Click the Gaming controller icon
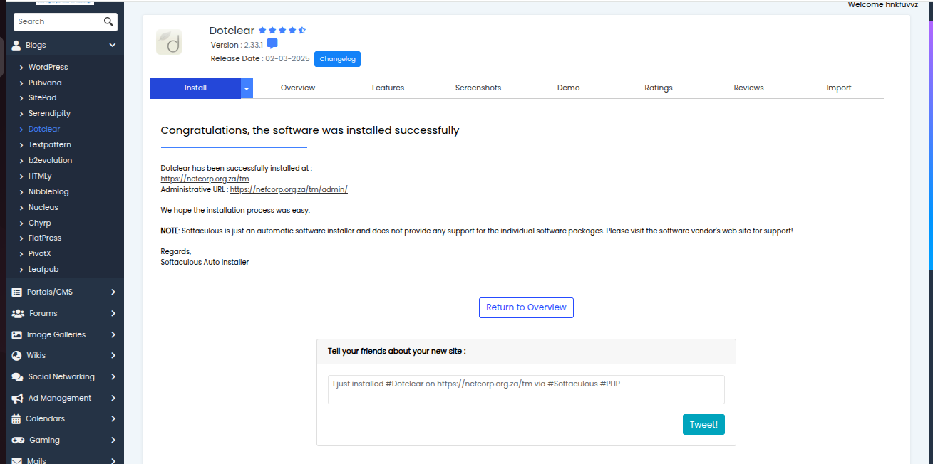This screenshot has width=933, height=464. click(x=18, y=440)
